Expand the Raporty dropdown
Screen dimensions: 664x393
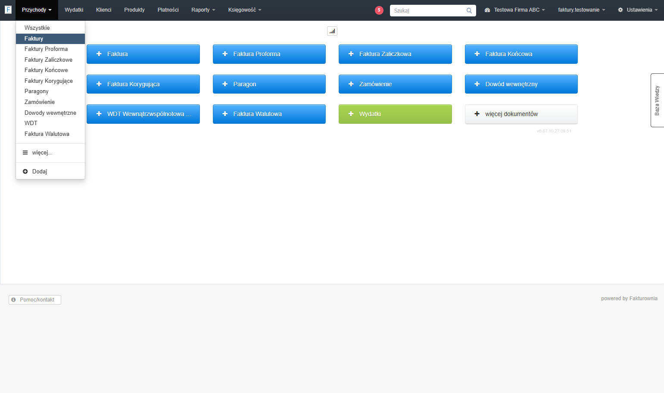(203, 10)
